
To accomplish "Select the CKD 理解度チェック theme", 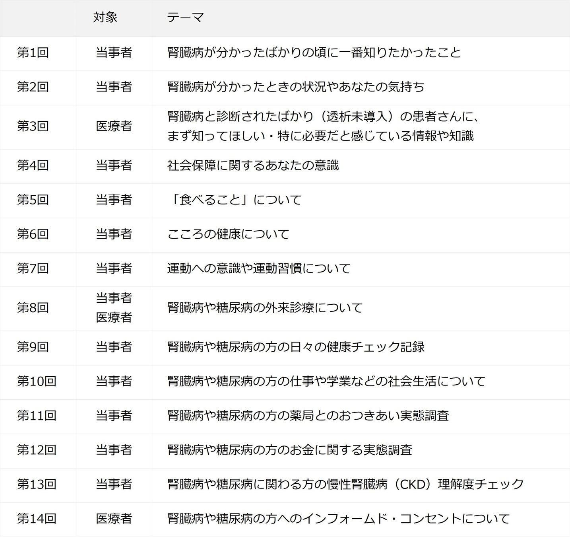I will click(345, 484).
